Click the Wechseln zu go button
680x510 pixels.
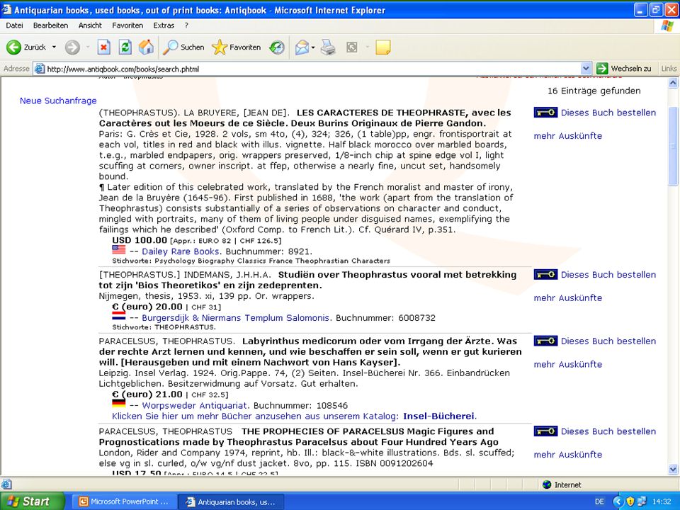[624, 69]
